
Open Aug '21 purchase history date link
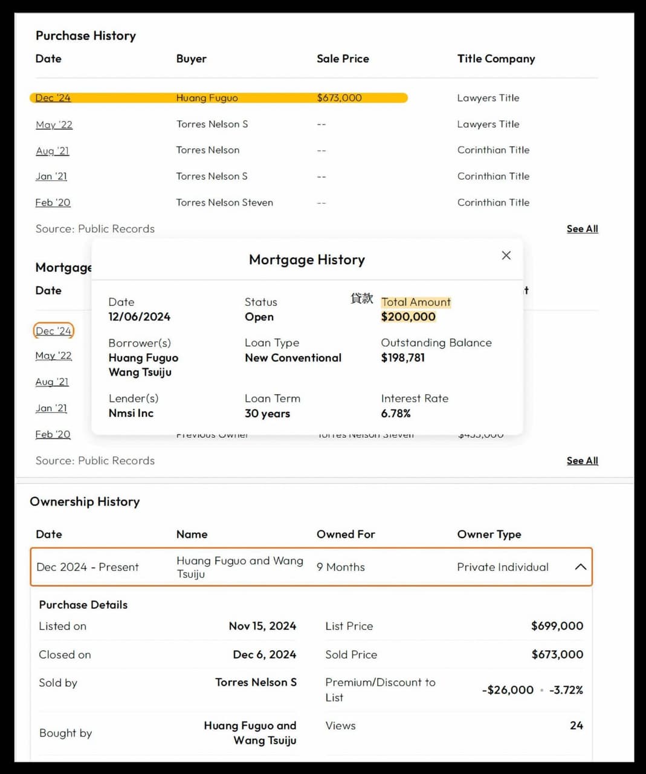tap(53, 151)
